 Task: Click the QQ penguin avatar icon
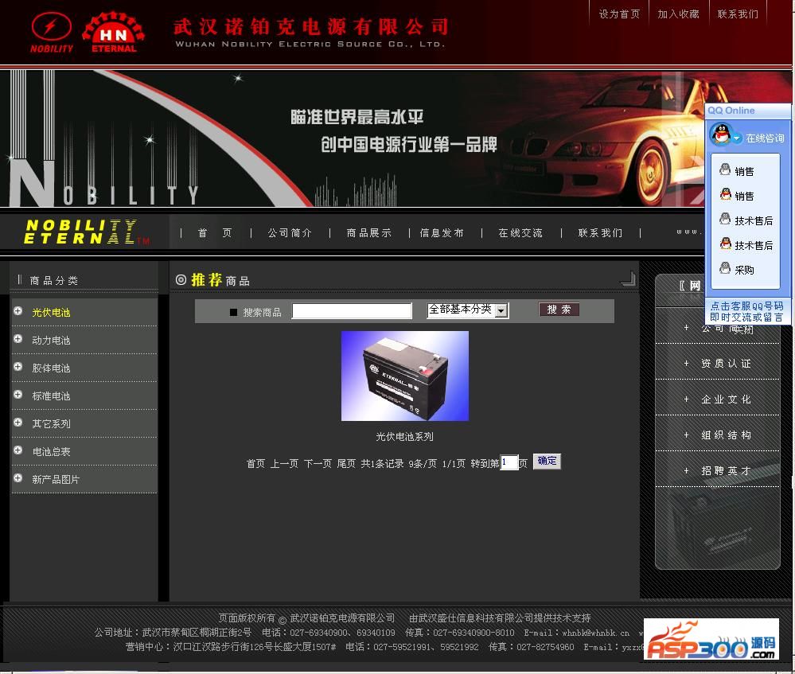coord(720,134)
